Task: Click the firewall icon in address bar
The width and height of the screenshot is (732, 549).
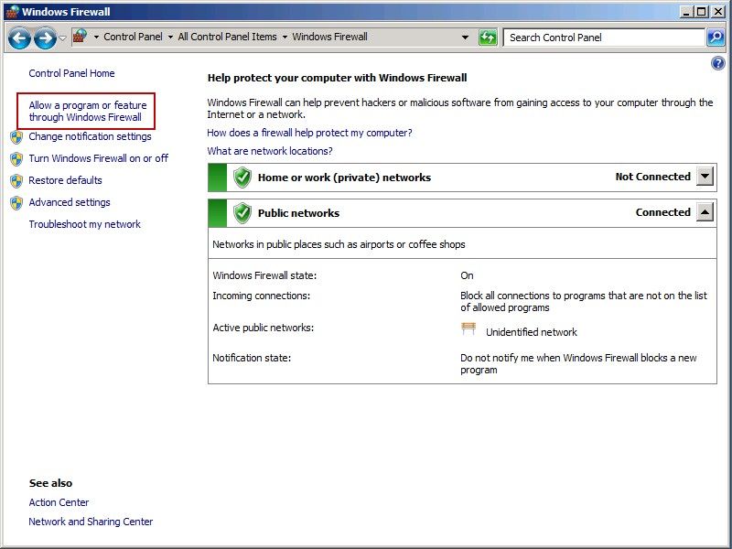Action: pos(81,36)
